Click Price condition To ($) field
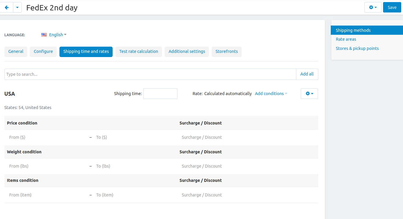Image resolution: width=403 pixels, height=219 pixels. coord(134,137)
